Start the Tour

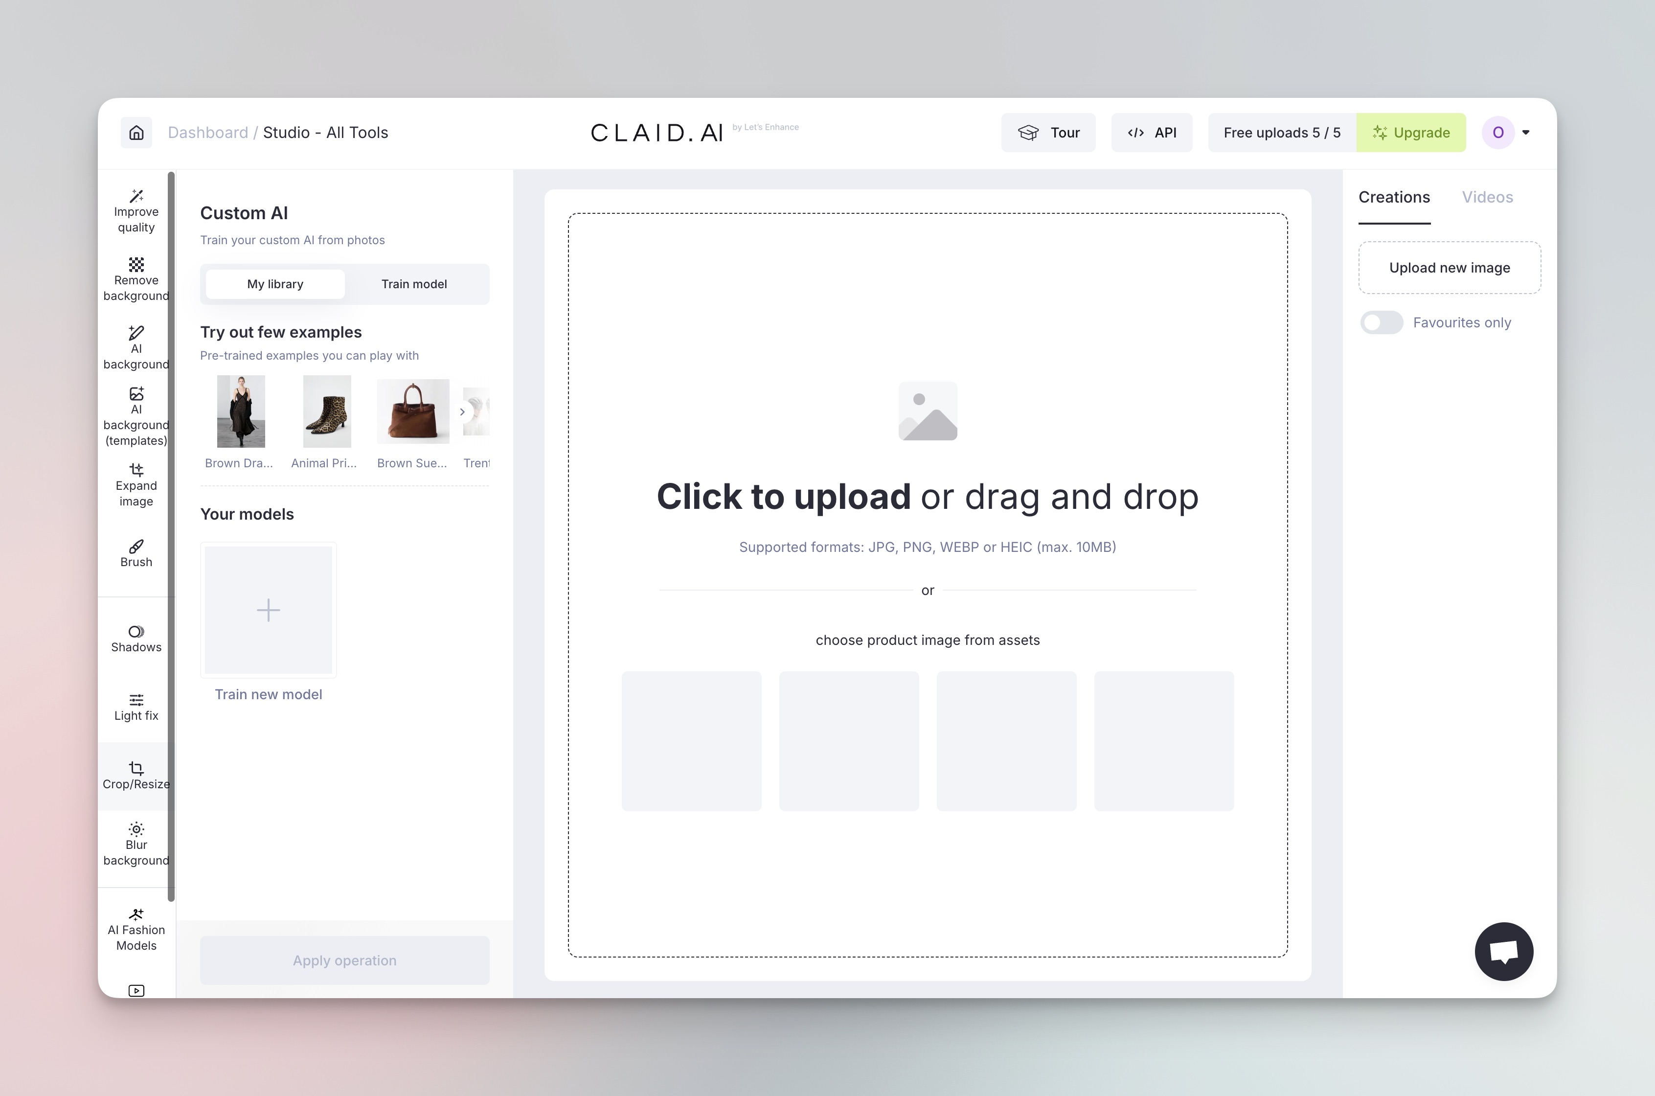(x=1048, y=133)
